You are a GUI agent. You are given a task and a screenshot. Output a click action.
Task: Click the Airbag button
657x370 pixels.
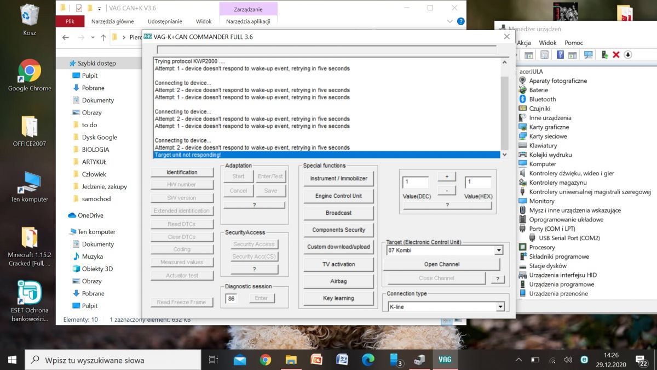[x=338, y=281]
